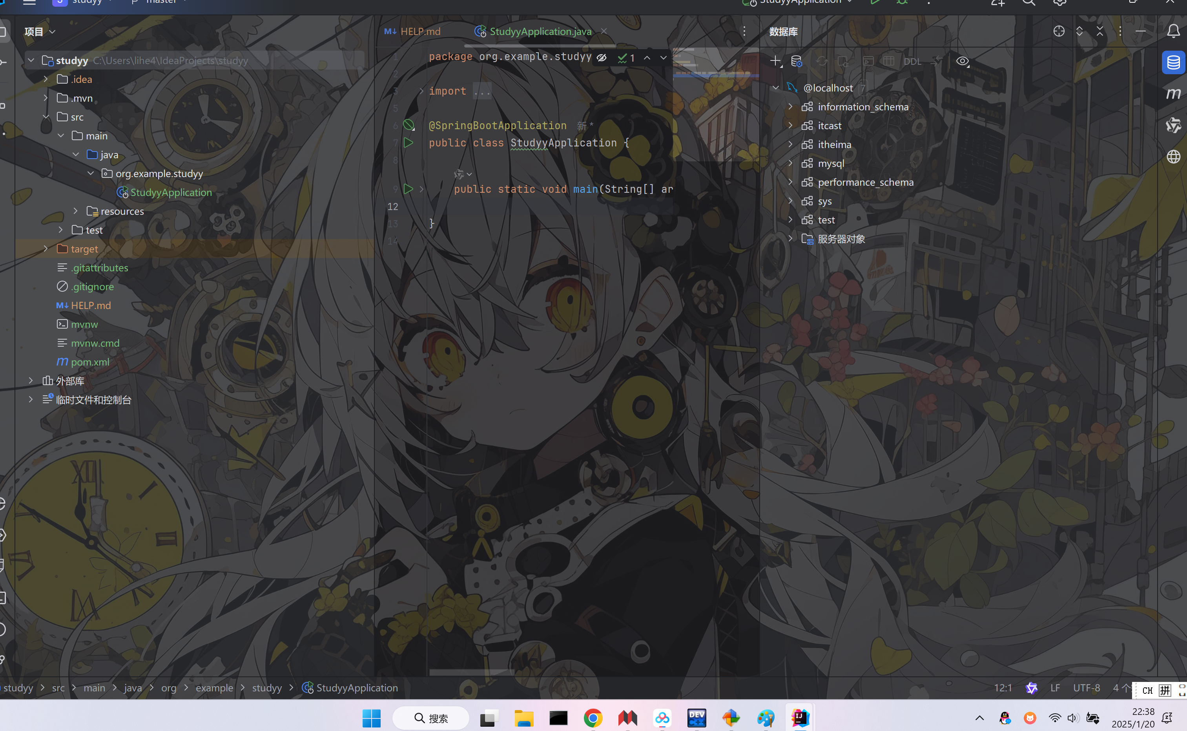This screenshot has height=731, width=1187.
Task: Select the mysql schema
Action: 831,163
